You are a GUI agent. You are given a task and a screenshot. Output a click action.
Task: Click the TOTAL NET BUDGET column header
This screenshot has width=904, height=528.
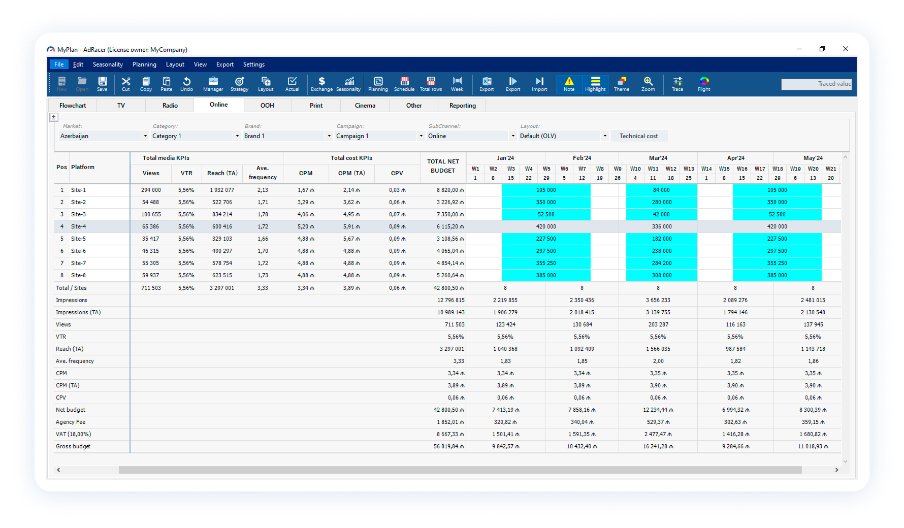pyautogui.click(x=443, y=166)
